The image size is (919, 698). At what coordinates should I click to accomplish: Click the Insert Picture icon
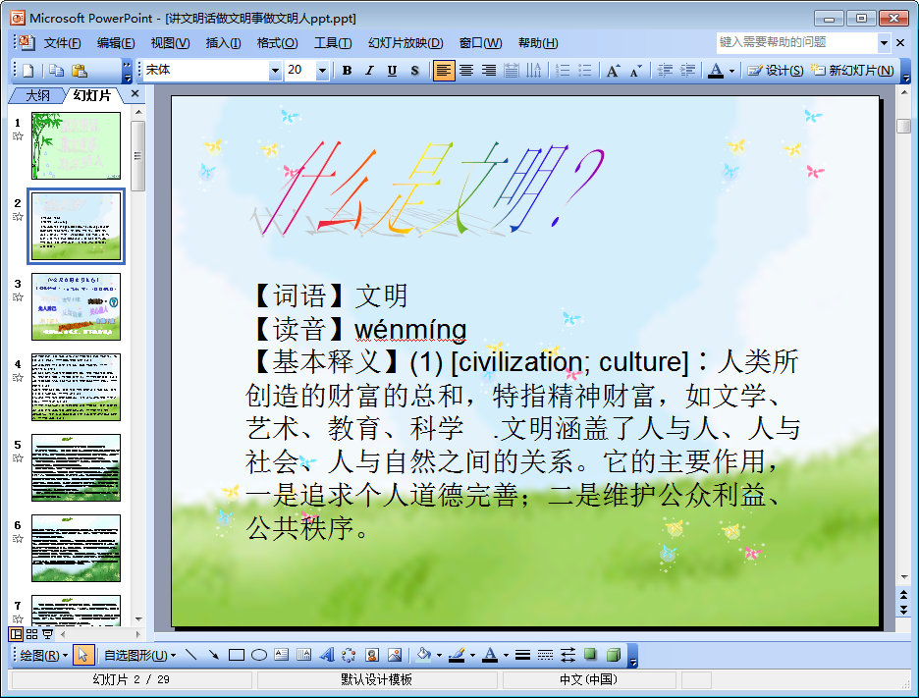pos(395,655)
